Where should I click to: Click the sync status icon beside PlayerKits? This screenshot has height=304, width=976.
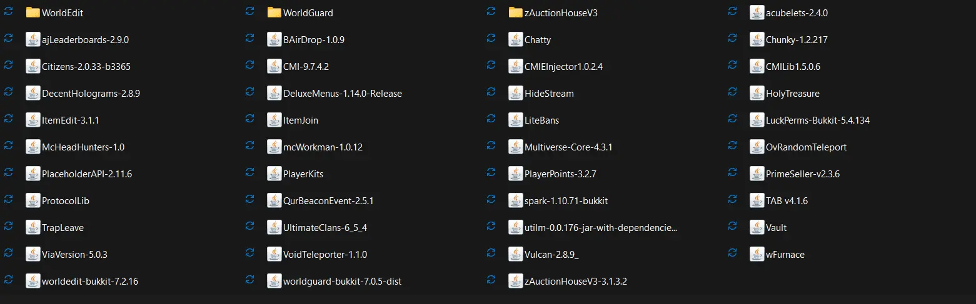click(x=249, y=173)
